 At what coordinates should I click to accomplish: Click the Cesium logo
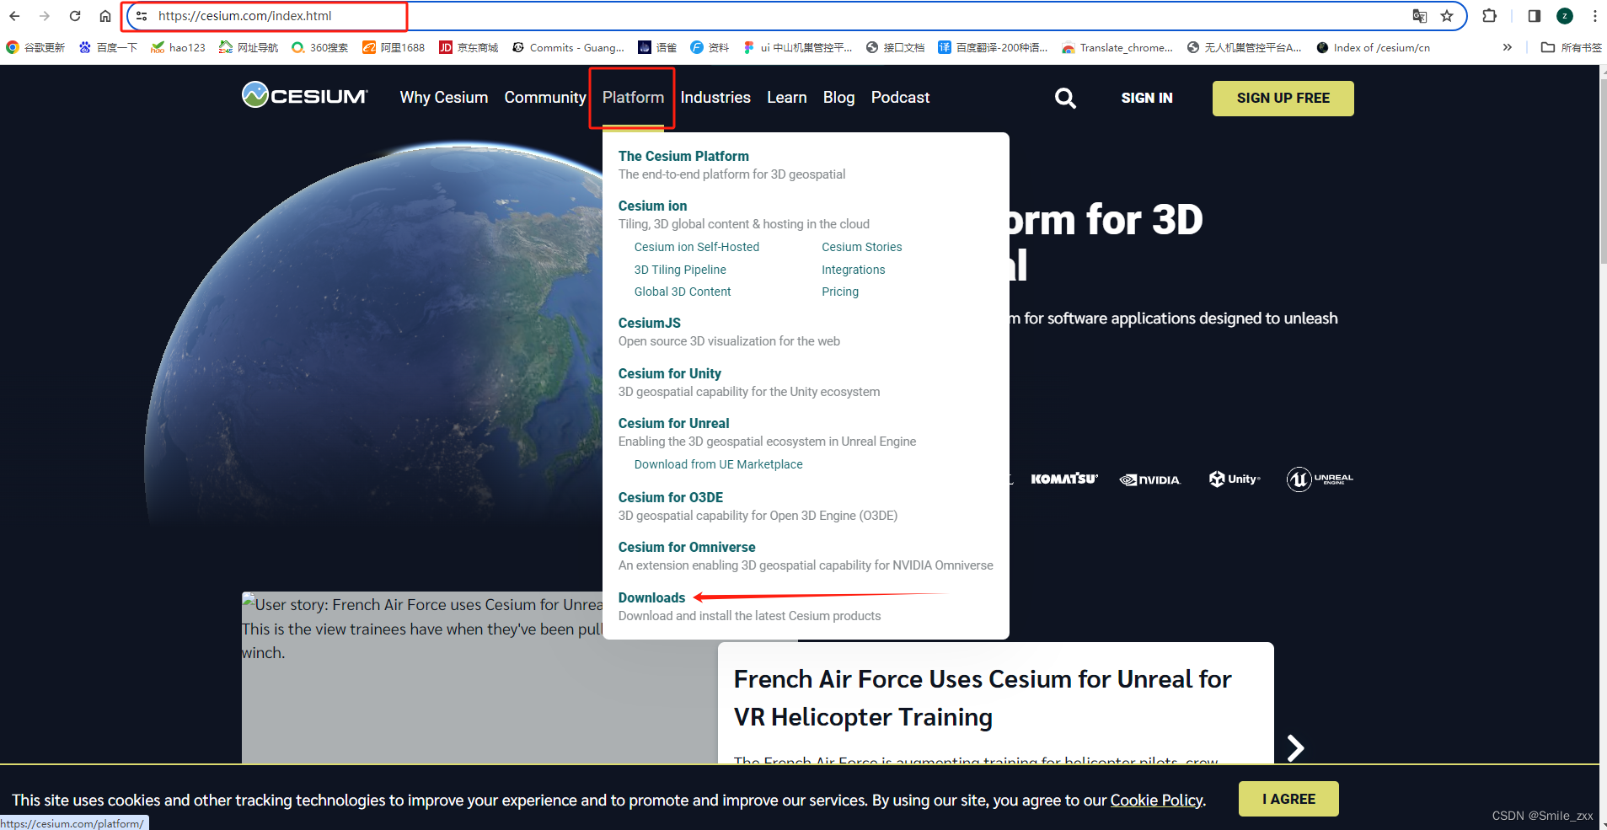pyautogui.click(x=305, y=95)
